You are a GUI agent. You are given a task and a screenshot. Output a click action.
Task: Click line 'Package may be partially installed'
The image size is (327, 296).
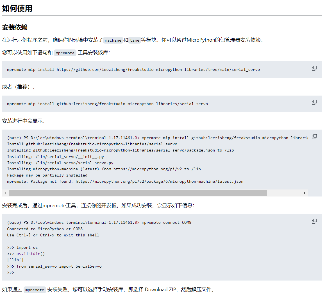[47, 175]
